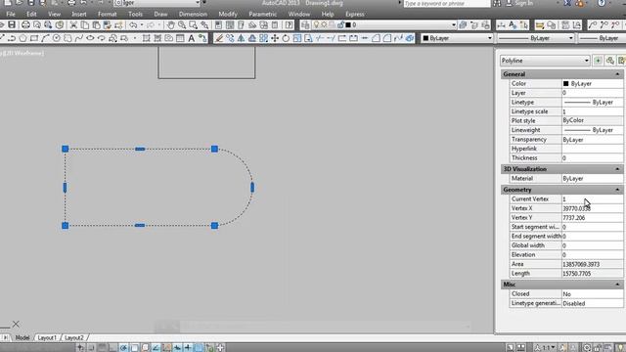Open the Parametric menu

[x=262, y=14]
